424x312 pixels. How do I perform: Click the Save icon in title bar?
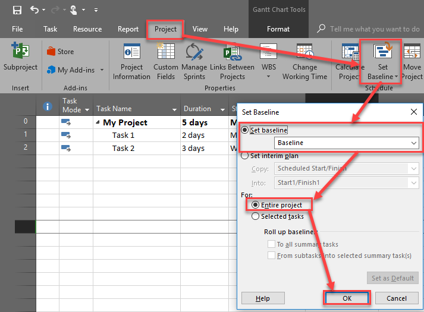point(17,10)
